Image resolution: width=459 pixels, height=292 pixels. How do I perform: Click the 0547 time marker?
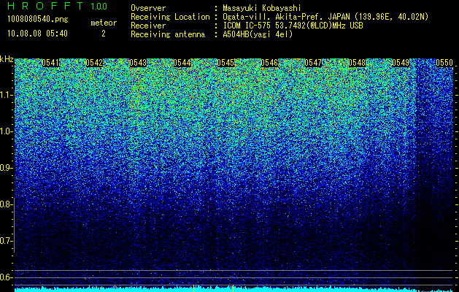[313, 63]
